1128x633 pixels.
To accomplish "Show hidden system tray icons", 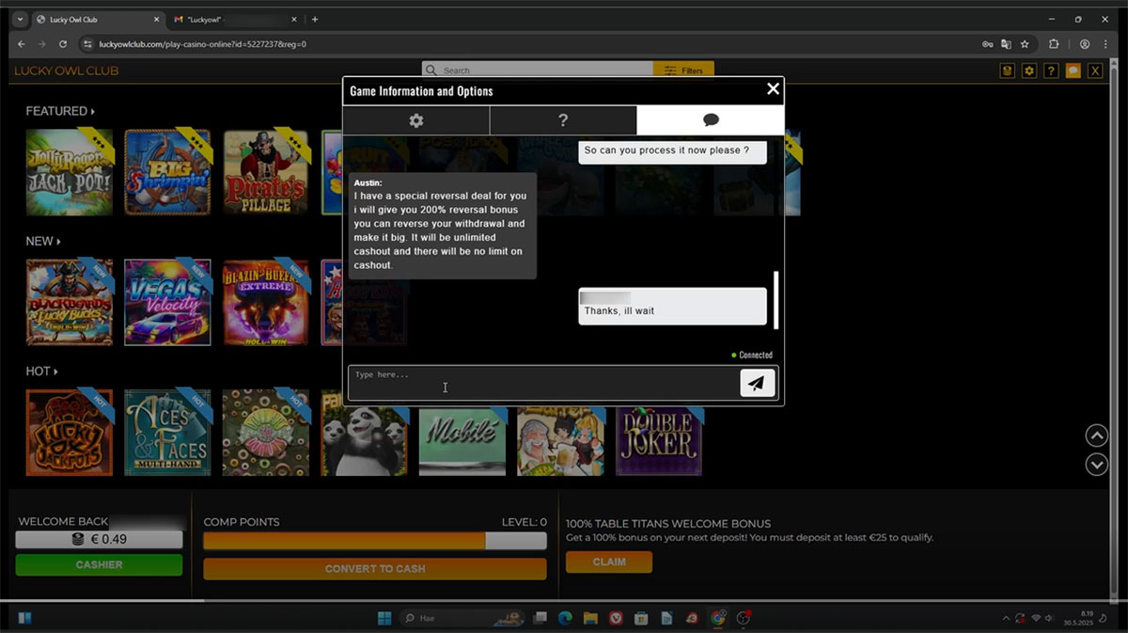I will click(1006, 618).
